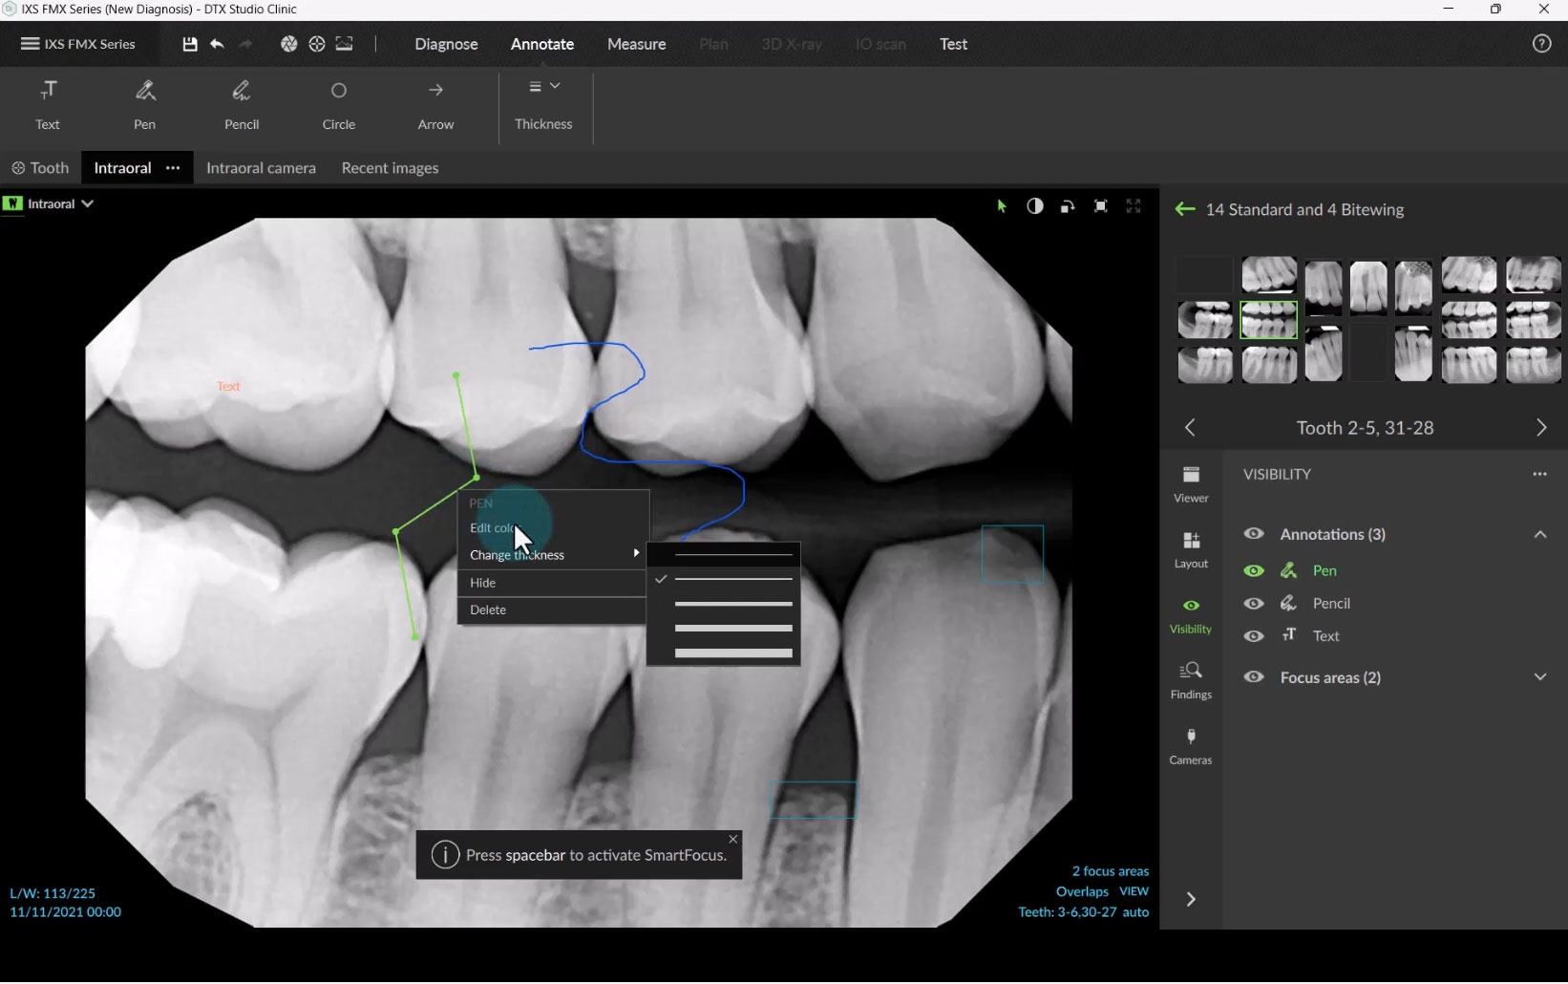The width and height of the screenshot is (1568, 984).
Task: Select the Circle annotation tool
Action: pyautogui.click(x=339, y=104)
